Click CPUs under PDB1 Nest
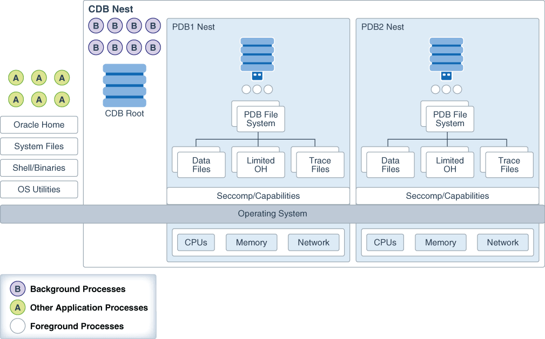 [x=196, y=243]
